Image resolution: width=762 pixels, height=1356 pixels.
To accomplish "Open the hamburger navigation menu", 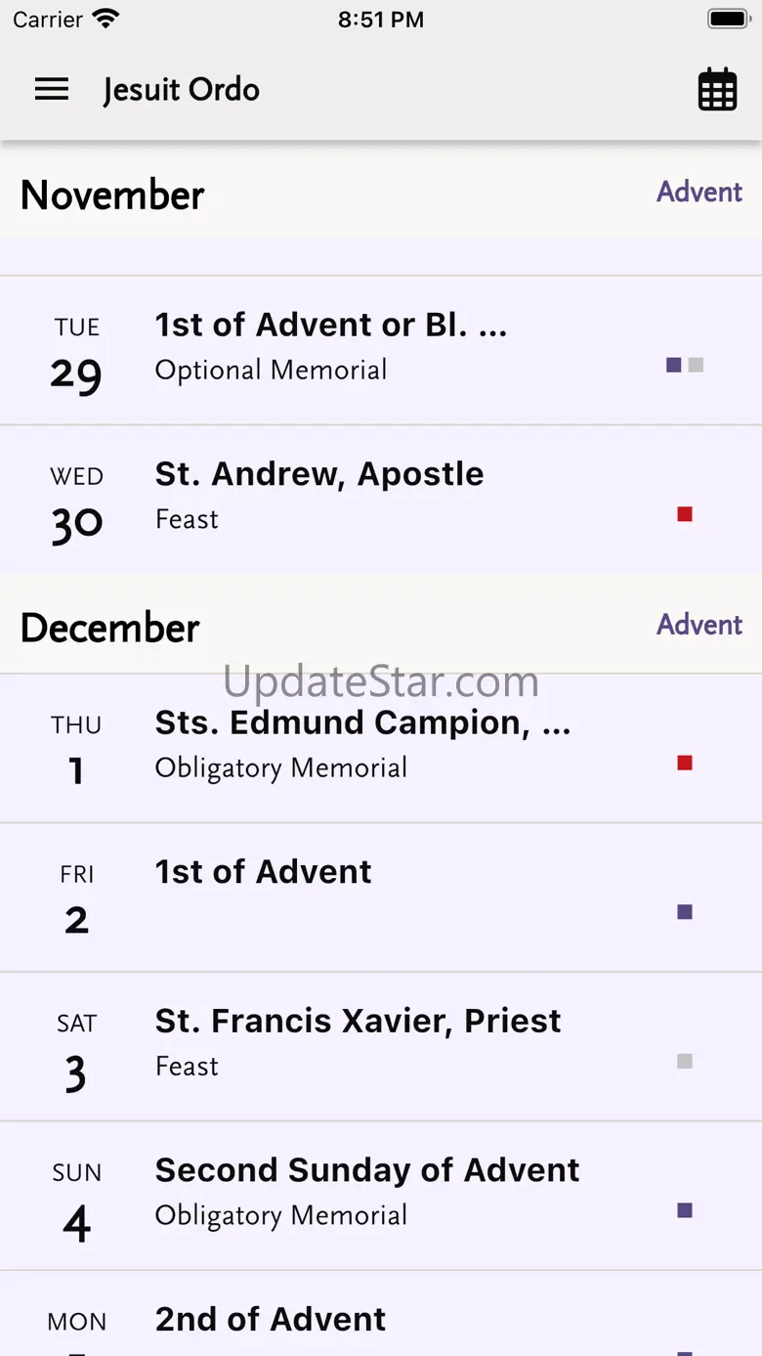I will tap(52, 90).
